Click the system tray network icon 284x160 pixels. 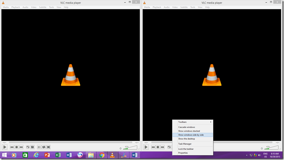(251, 155)
